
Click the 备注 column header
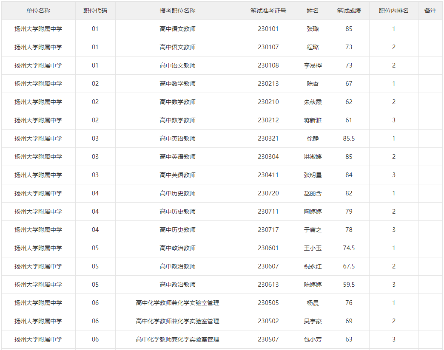430,11
